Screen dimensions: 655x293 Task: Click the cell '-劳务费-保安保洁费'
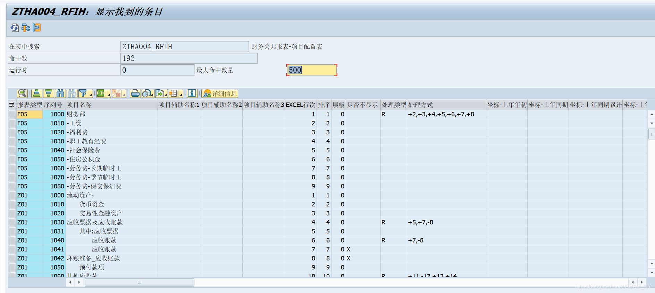[x=112, y=186]
